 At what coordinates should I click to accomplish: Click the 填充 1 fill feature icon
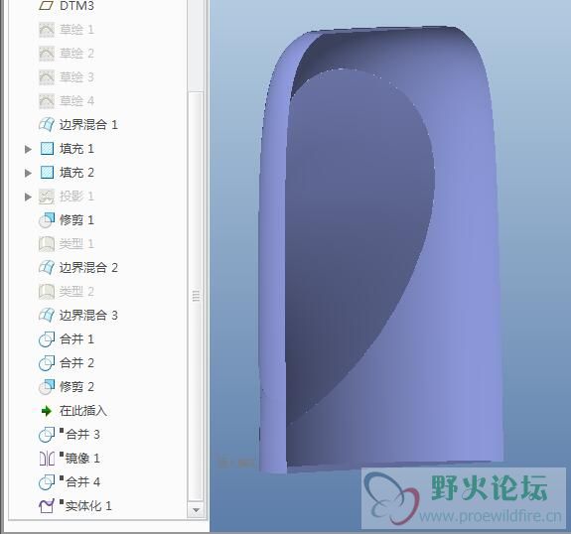(47, 149)
